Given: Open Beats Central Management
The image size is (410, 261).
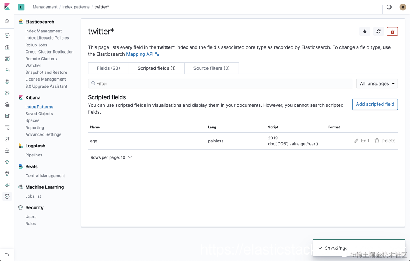Looking at the screenshot, I should click(45, 176).
